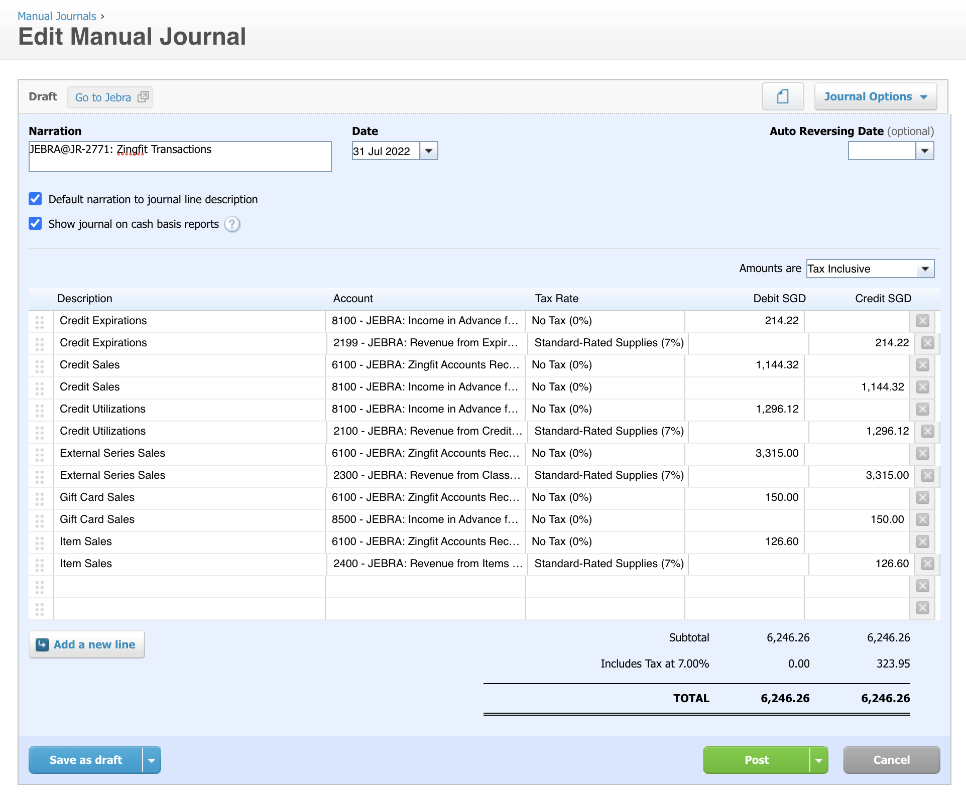Delete the Gift Card Sales 8500 line
This screenshot has height=799, width=966.
point(922,519)
